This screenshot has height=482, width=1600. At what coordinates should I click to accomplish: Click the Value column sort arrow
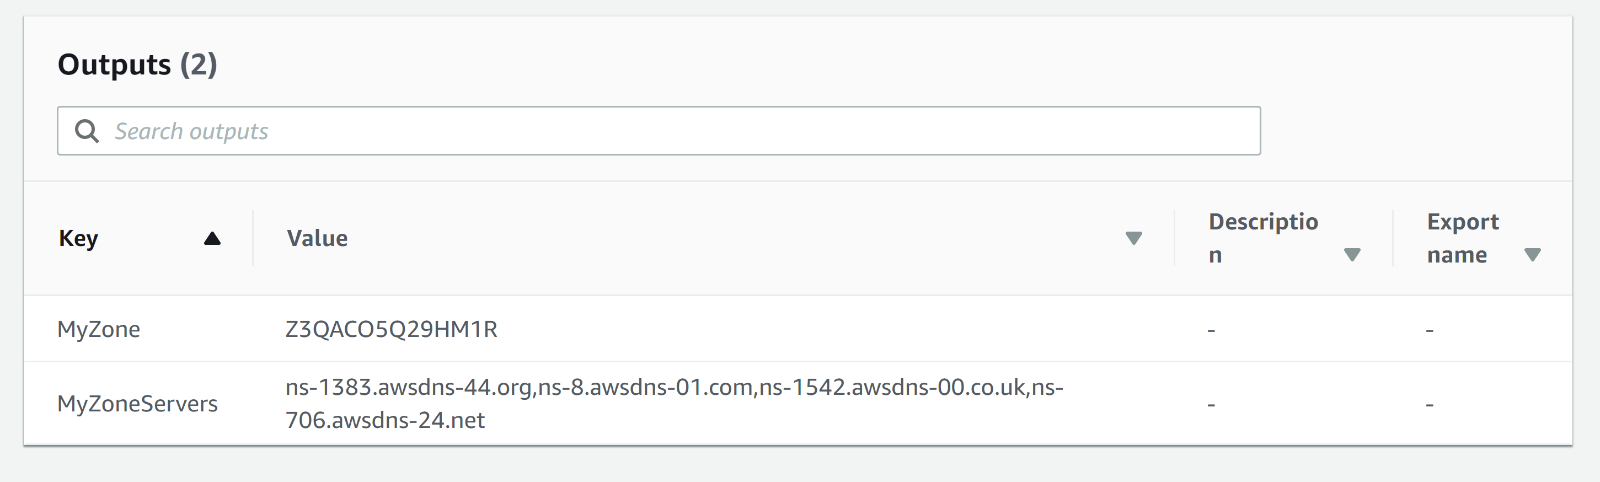pos(1133,238)
